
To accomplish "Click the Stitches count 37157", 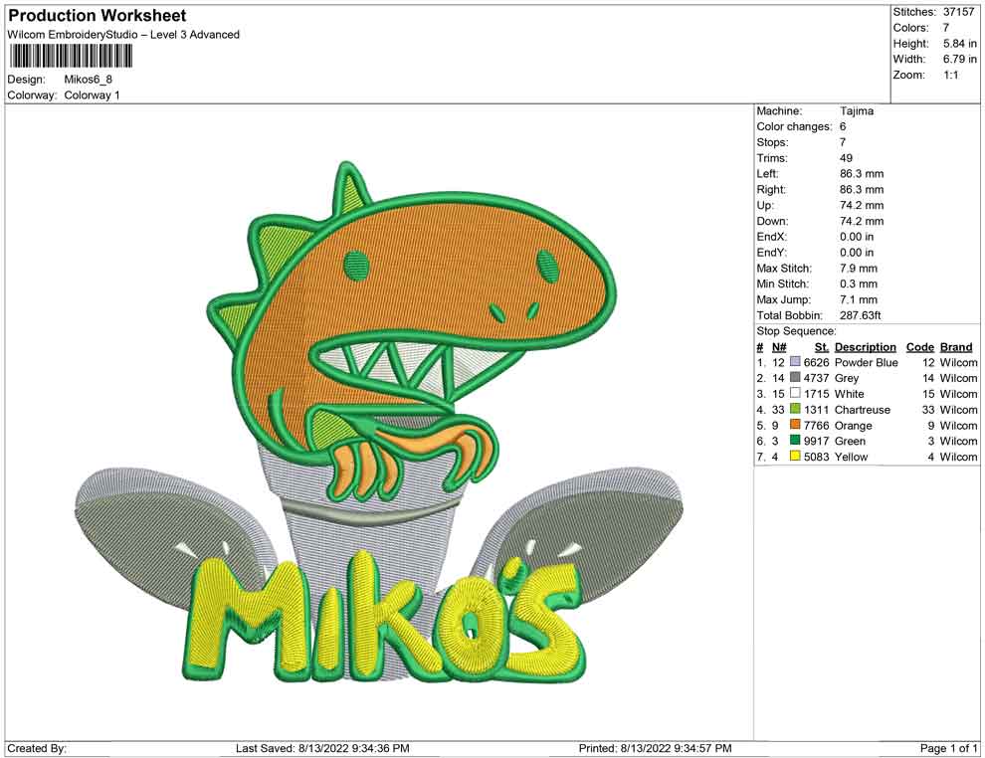I will (961, 12).
